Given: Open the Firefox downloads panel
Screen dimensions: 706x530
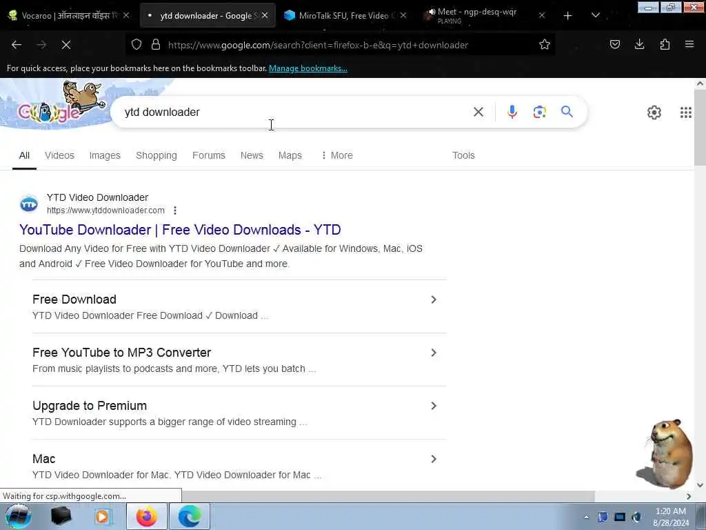Looking at the screenshot, I should point(639,45).
